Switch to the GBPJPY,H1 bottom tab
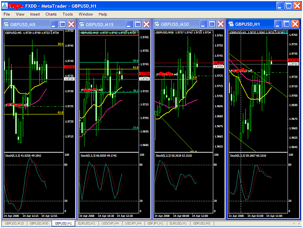303x228 pixels. tap(155, 223)
